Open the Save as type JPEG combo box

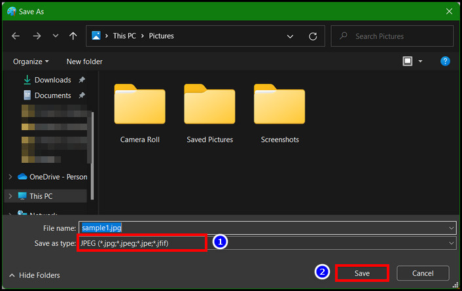pos(268,243)
